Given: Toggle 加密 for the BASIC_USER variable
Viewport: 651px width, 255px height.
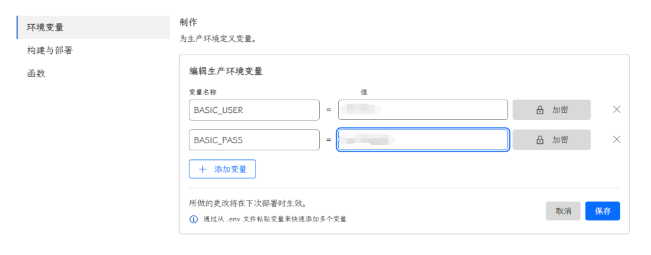Looking at the screenshot, I should [552, 110].
